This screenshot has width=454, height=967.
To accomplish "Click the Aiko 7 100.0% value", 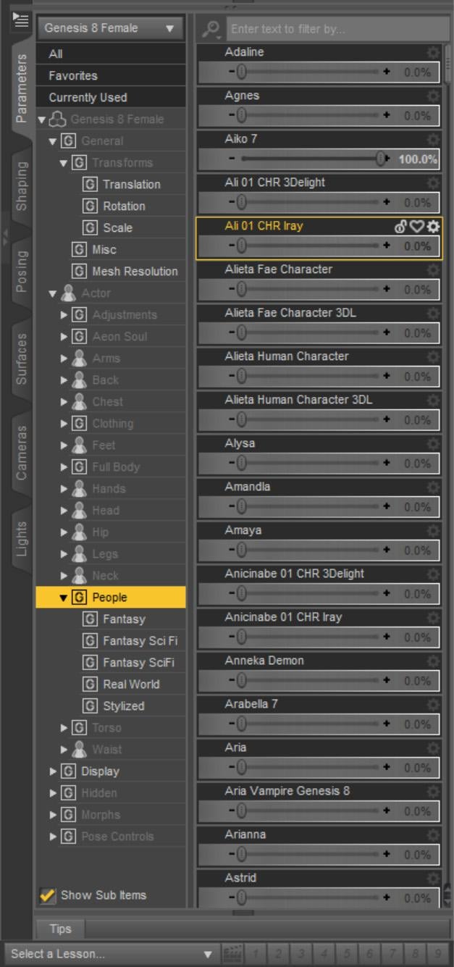I will [x=418, y=159].
